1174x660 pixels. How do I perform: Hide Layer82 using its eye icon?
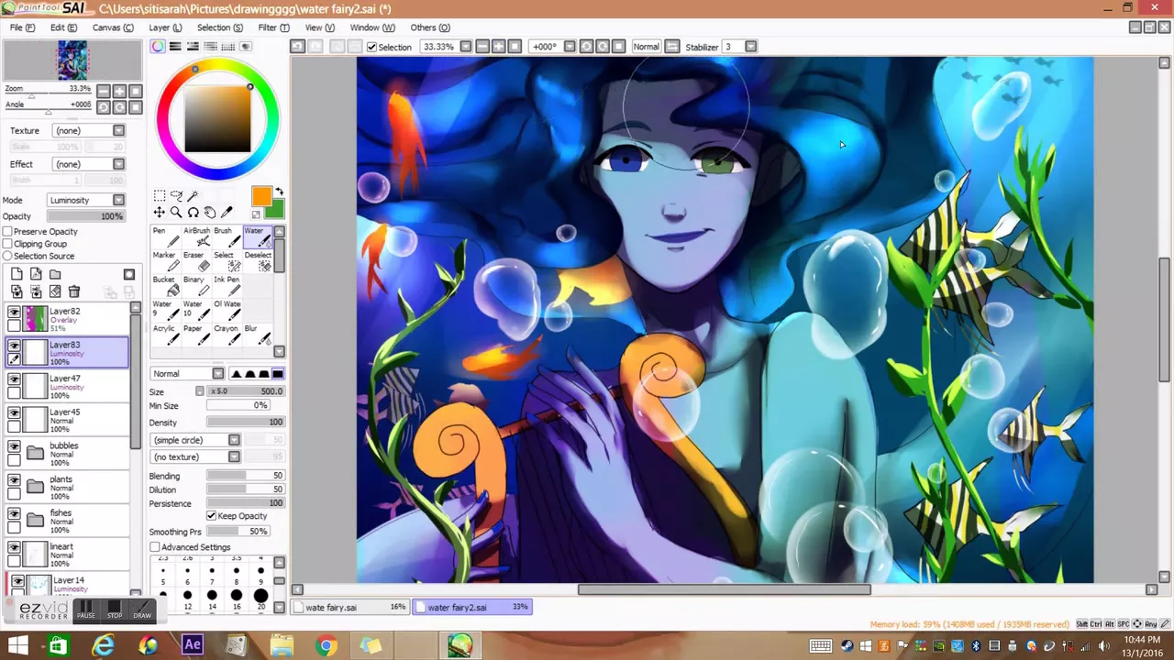click(14, 313)
